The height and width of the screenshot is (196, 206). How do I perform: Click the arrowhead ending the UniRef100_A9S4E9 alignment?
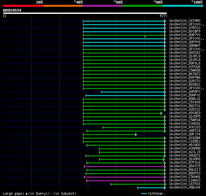(162, 113)
